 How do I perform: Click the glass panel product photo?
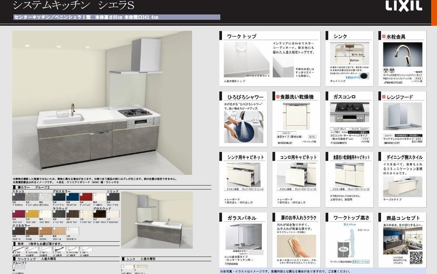(244, 236)
